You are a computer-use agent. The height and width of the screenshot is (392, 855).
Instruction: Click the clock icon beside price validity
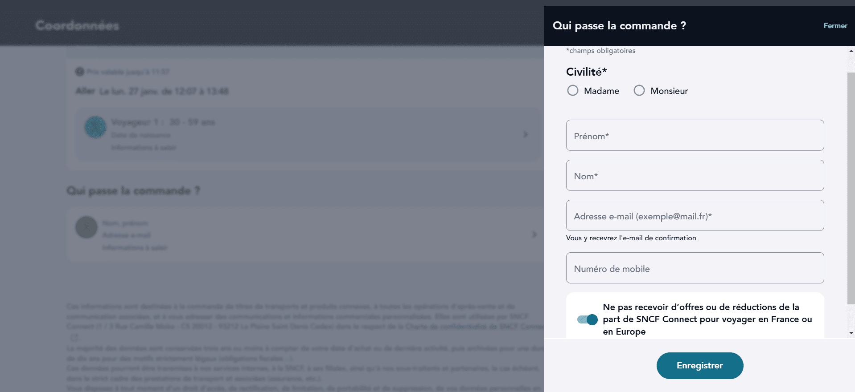coord(80,72)
